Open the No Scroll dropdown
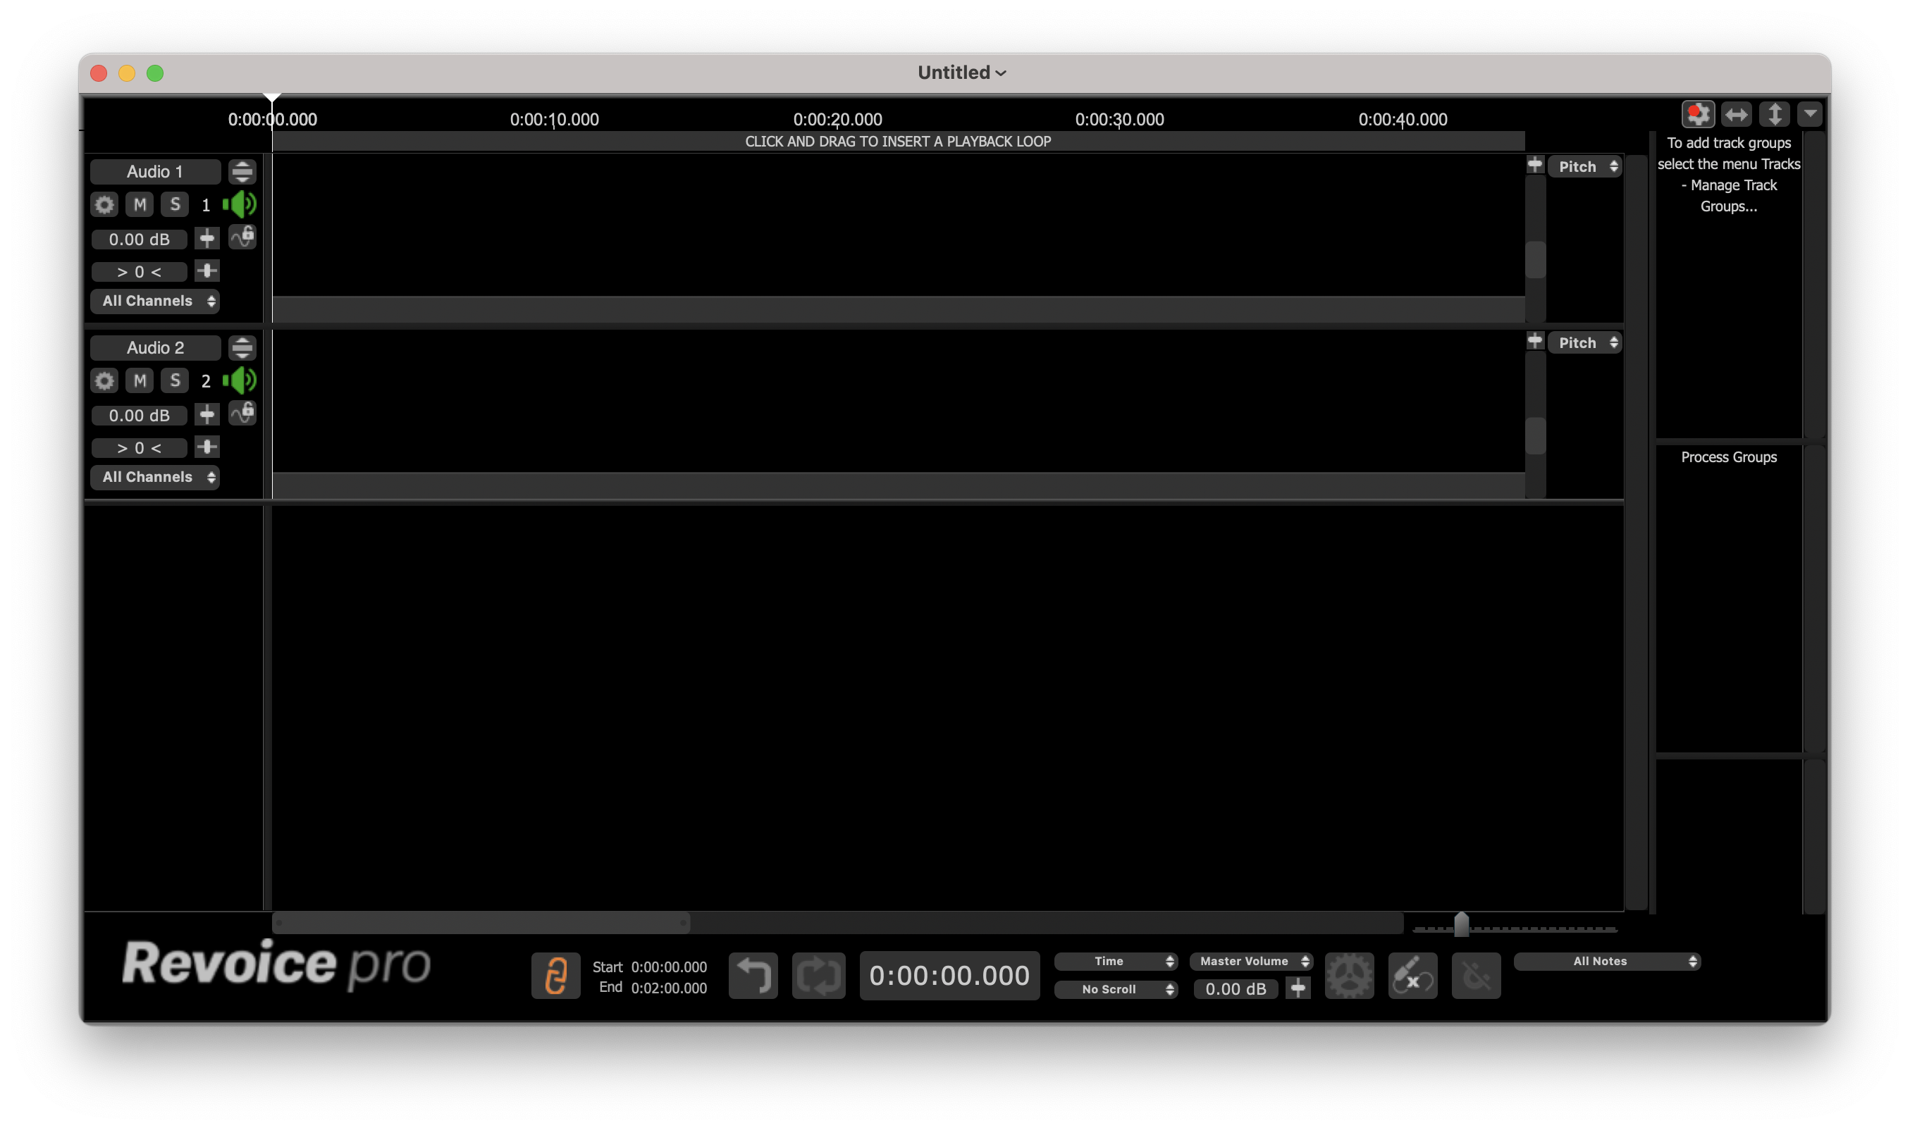Image resolution: width=1910 pixels, height=1130 pixels. click(x=1116, y=989)
